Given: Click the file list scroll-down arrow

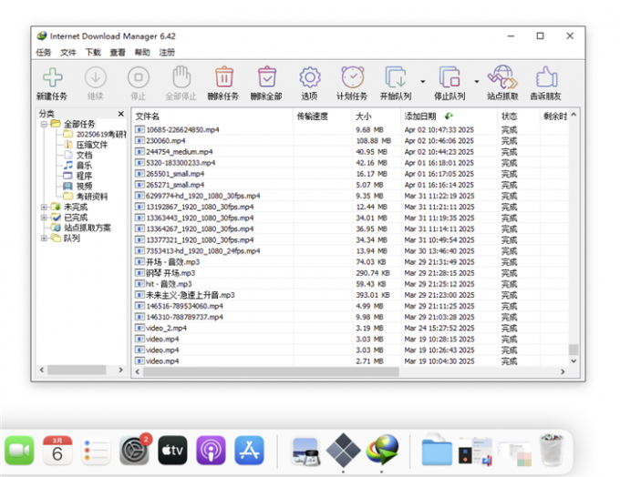Looking at the screenshot, I should click(x=573, y=360).
